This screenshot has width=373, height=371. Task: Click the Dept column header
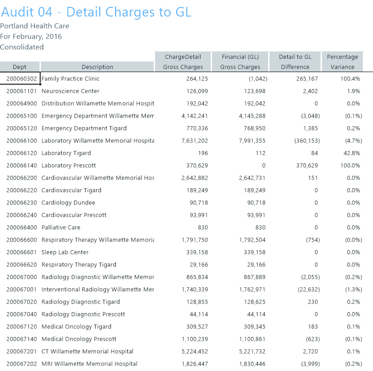tap(20, 67)
